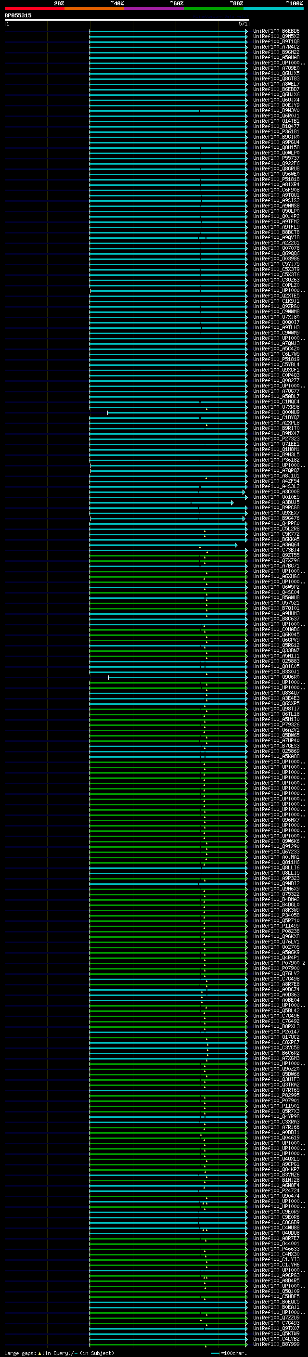Click label UniRef100_A3C008
Viewport: 308px width, 1357px height.
(276, 491)
